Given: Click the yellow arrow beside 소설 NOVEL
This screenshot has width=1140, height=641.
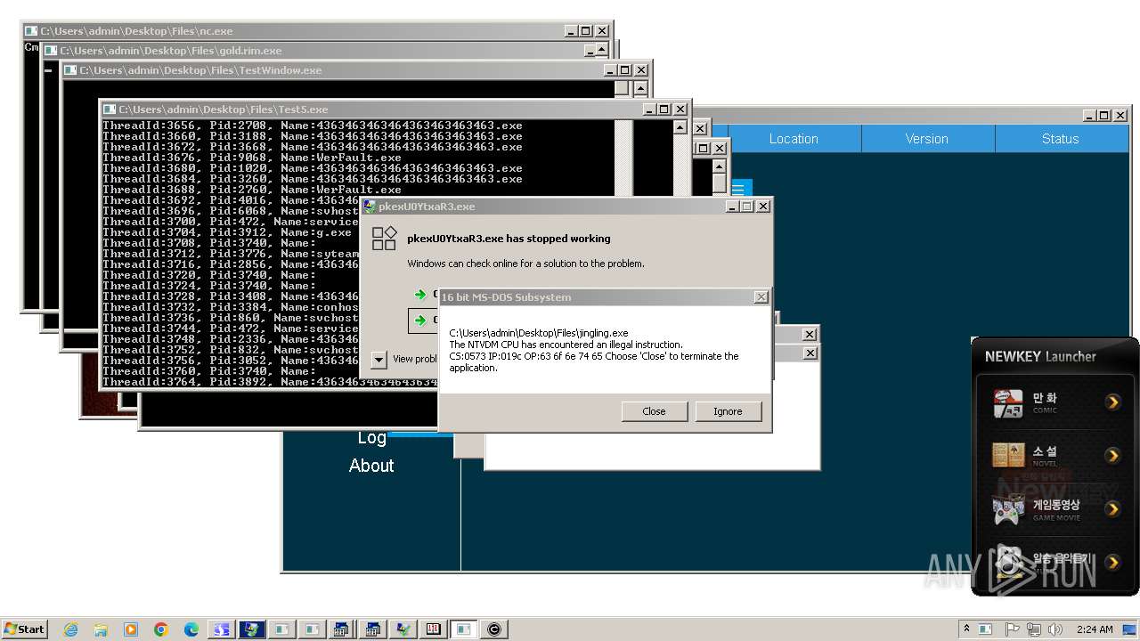Looking at the screenshot, I should (x=1112, y=456).
